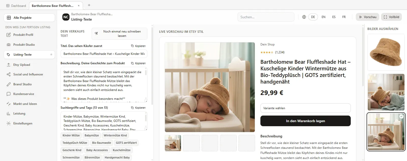This screenshot has height=161, width=407.
Task: Click the Etsy Upload arrow icon
Action: (9, 65)
